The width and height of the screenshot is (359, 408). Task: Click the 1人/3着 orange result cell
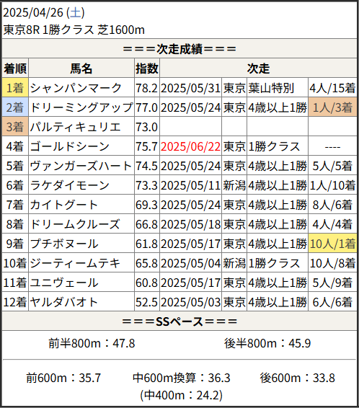[332, 107]
